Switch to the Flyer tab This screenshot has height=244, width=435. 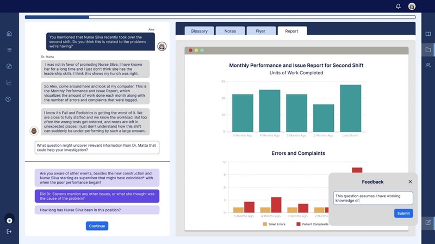tap(260, 31)
